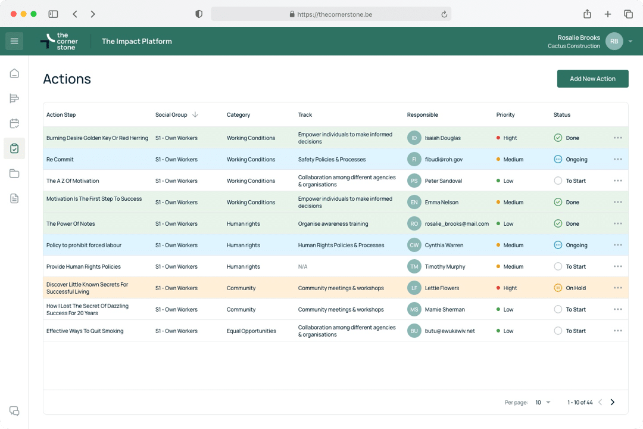Open more options for The Power Of Notes
The height and width of the screenshot is (429, 643).
pyautogui.click(x=618, y=224)
